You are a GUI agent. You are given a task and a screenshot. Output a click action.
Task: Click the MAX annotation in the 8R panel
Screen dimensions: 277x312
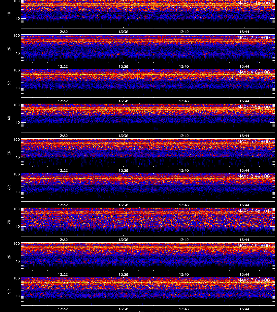pyautogui.click(x=254, y=245)
